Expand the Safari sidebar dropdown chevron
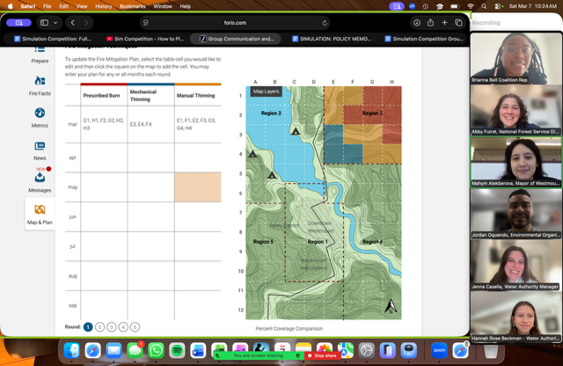The height and width of the screenshot is (366, 563). click(x=55, y=23)
